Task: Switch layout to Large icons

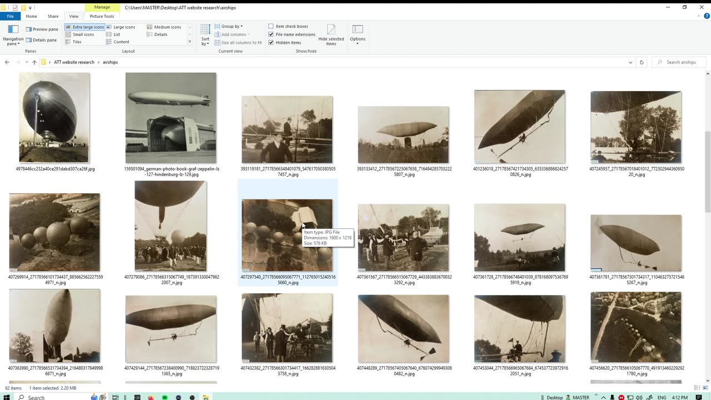Action: [x=121, y=27]
